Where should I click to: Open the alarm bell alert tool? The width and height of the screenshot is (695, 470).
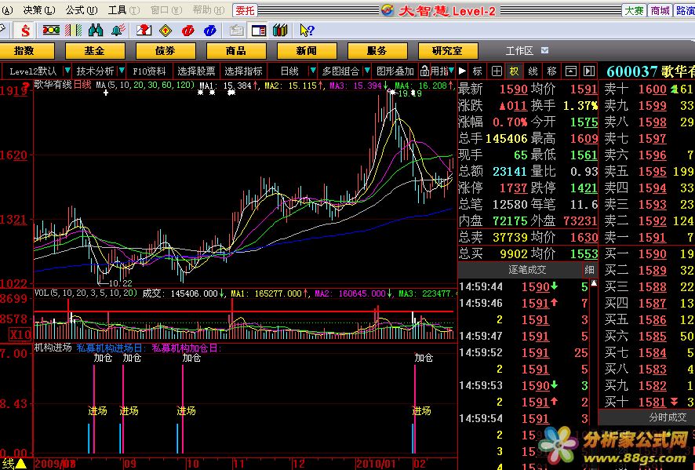[x=118, y=30]
